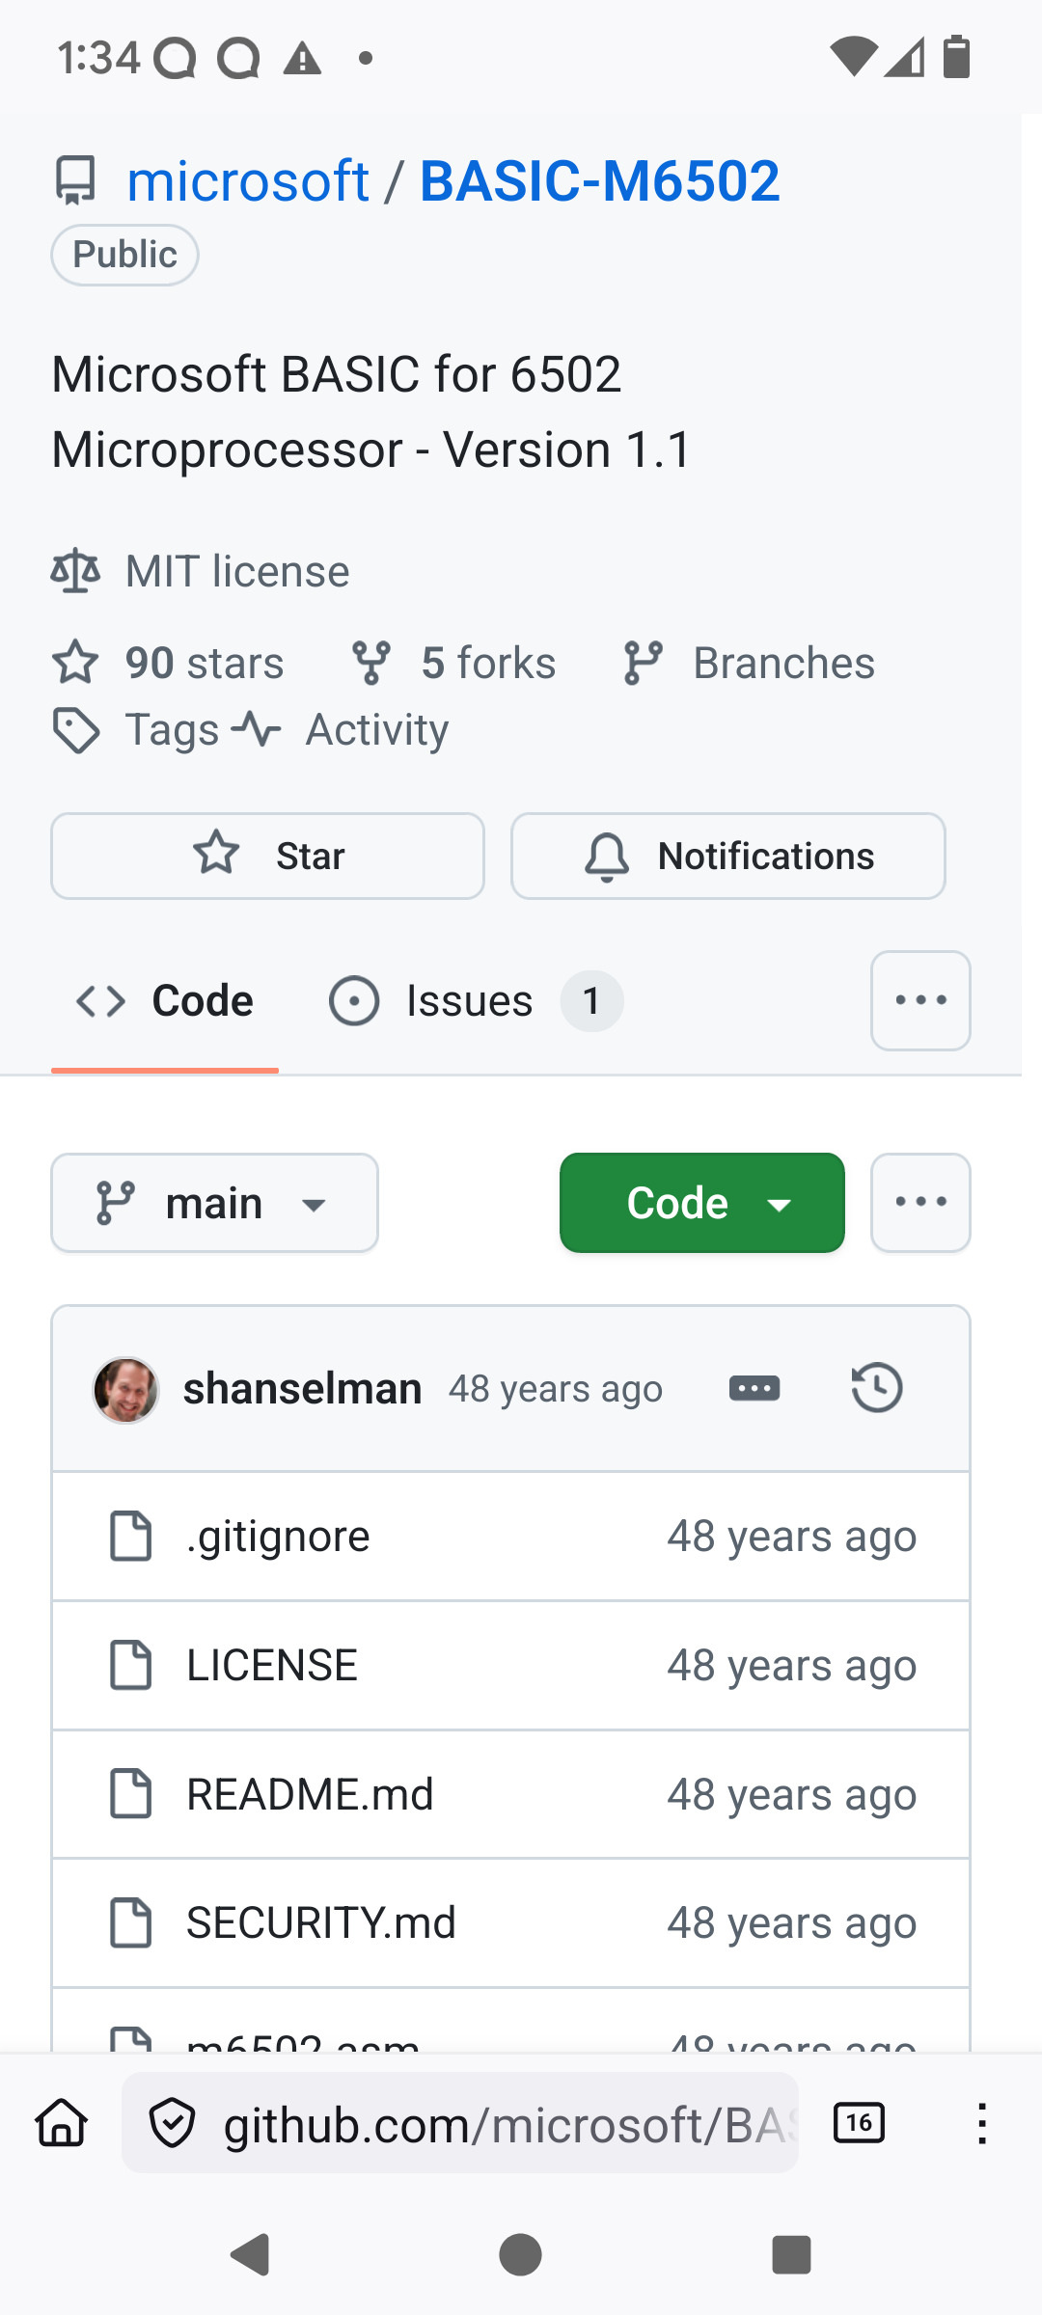Screen dimensions: 1042x2315
Task: Expand the green Code dropdown
Action: [702, 1203]
